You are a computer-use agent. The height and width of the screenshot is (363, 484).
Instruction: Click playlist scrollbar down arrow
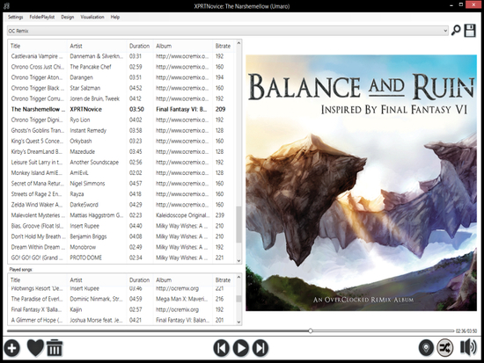[238, 261]
